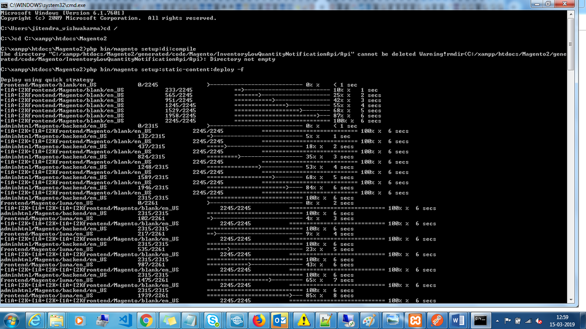This screenshot has width=586, height=329.
Task: Launch Internet Explorer from taskbar
Action: 35,320
